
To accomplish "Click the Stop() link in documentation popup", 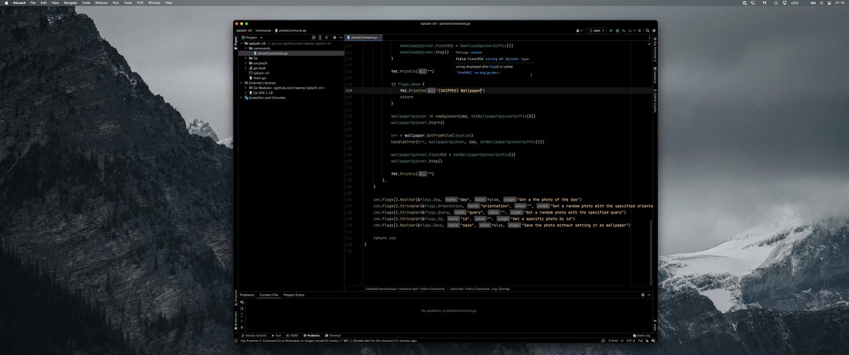I will point(494,66).
